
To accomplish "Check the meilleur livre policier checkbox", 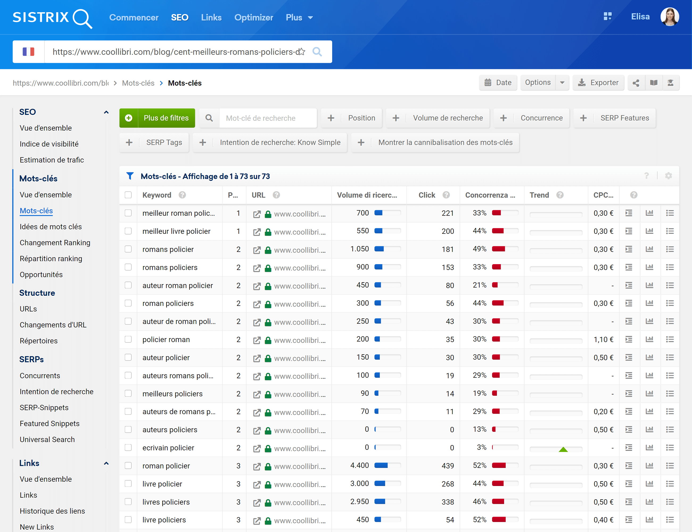I will 128,231.
